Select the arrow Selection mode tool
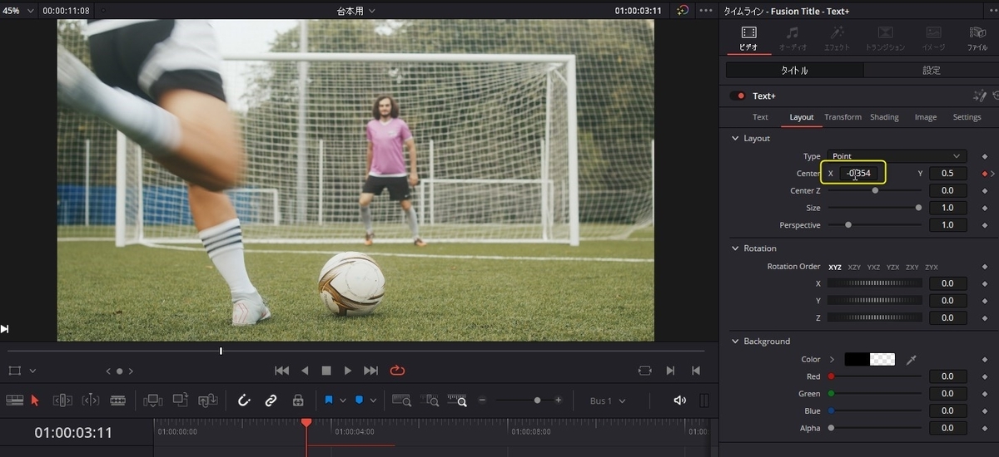Image resolution: width=999 pixels, height=457 pixels. 35,400
